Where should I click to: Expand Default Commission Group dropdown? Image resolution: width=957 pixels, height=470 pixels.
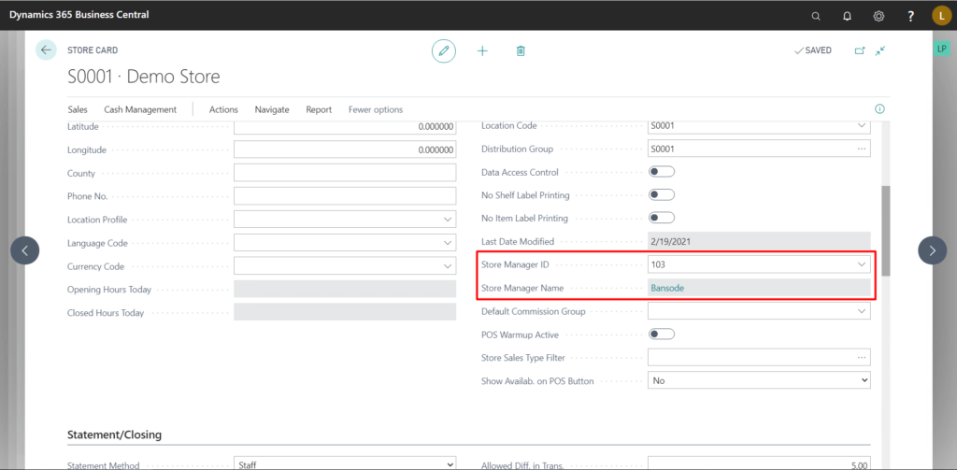[x=861, y=311]
